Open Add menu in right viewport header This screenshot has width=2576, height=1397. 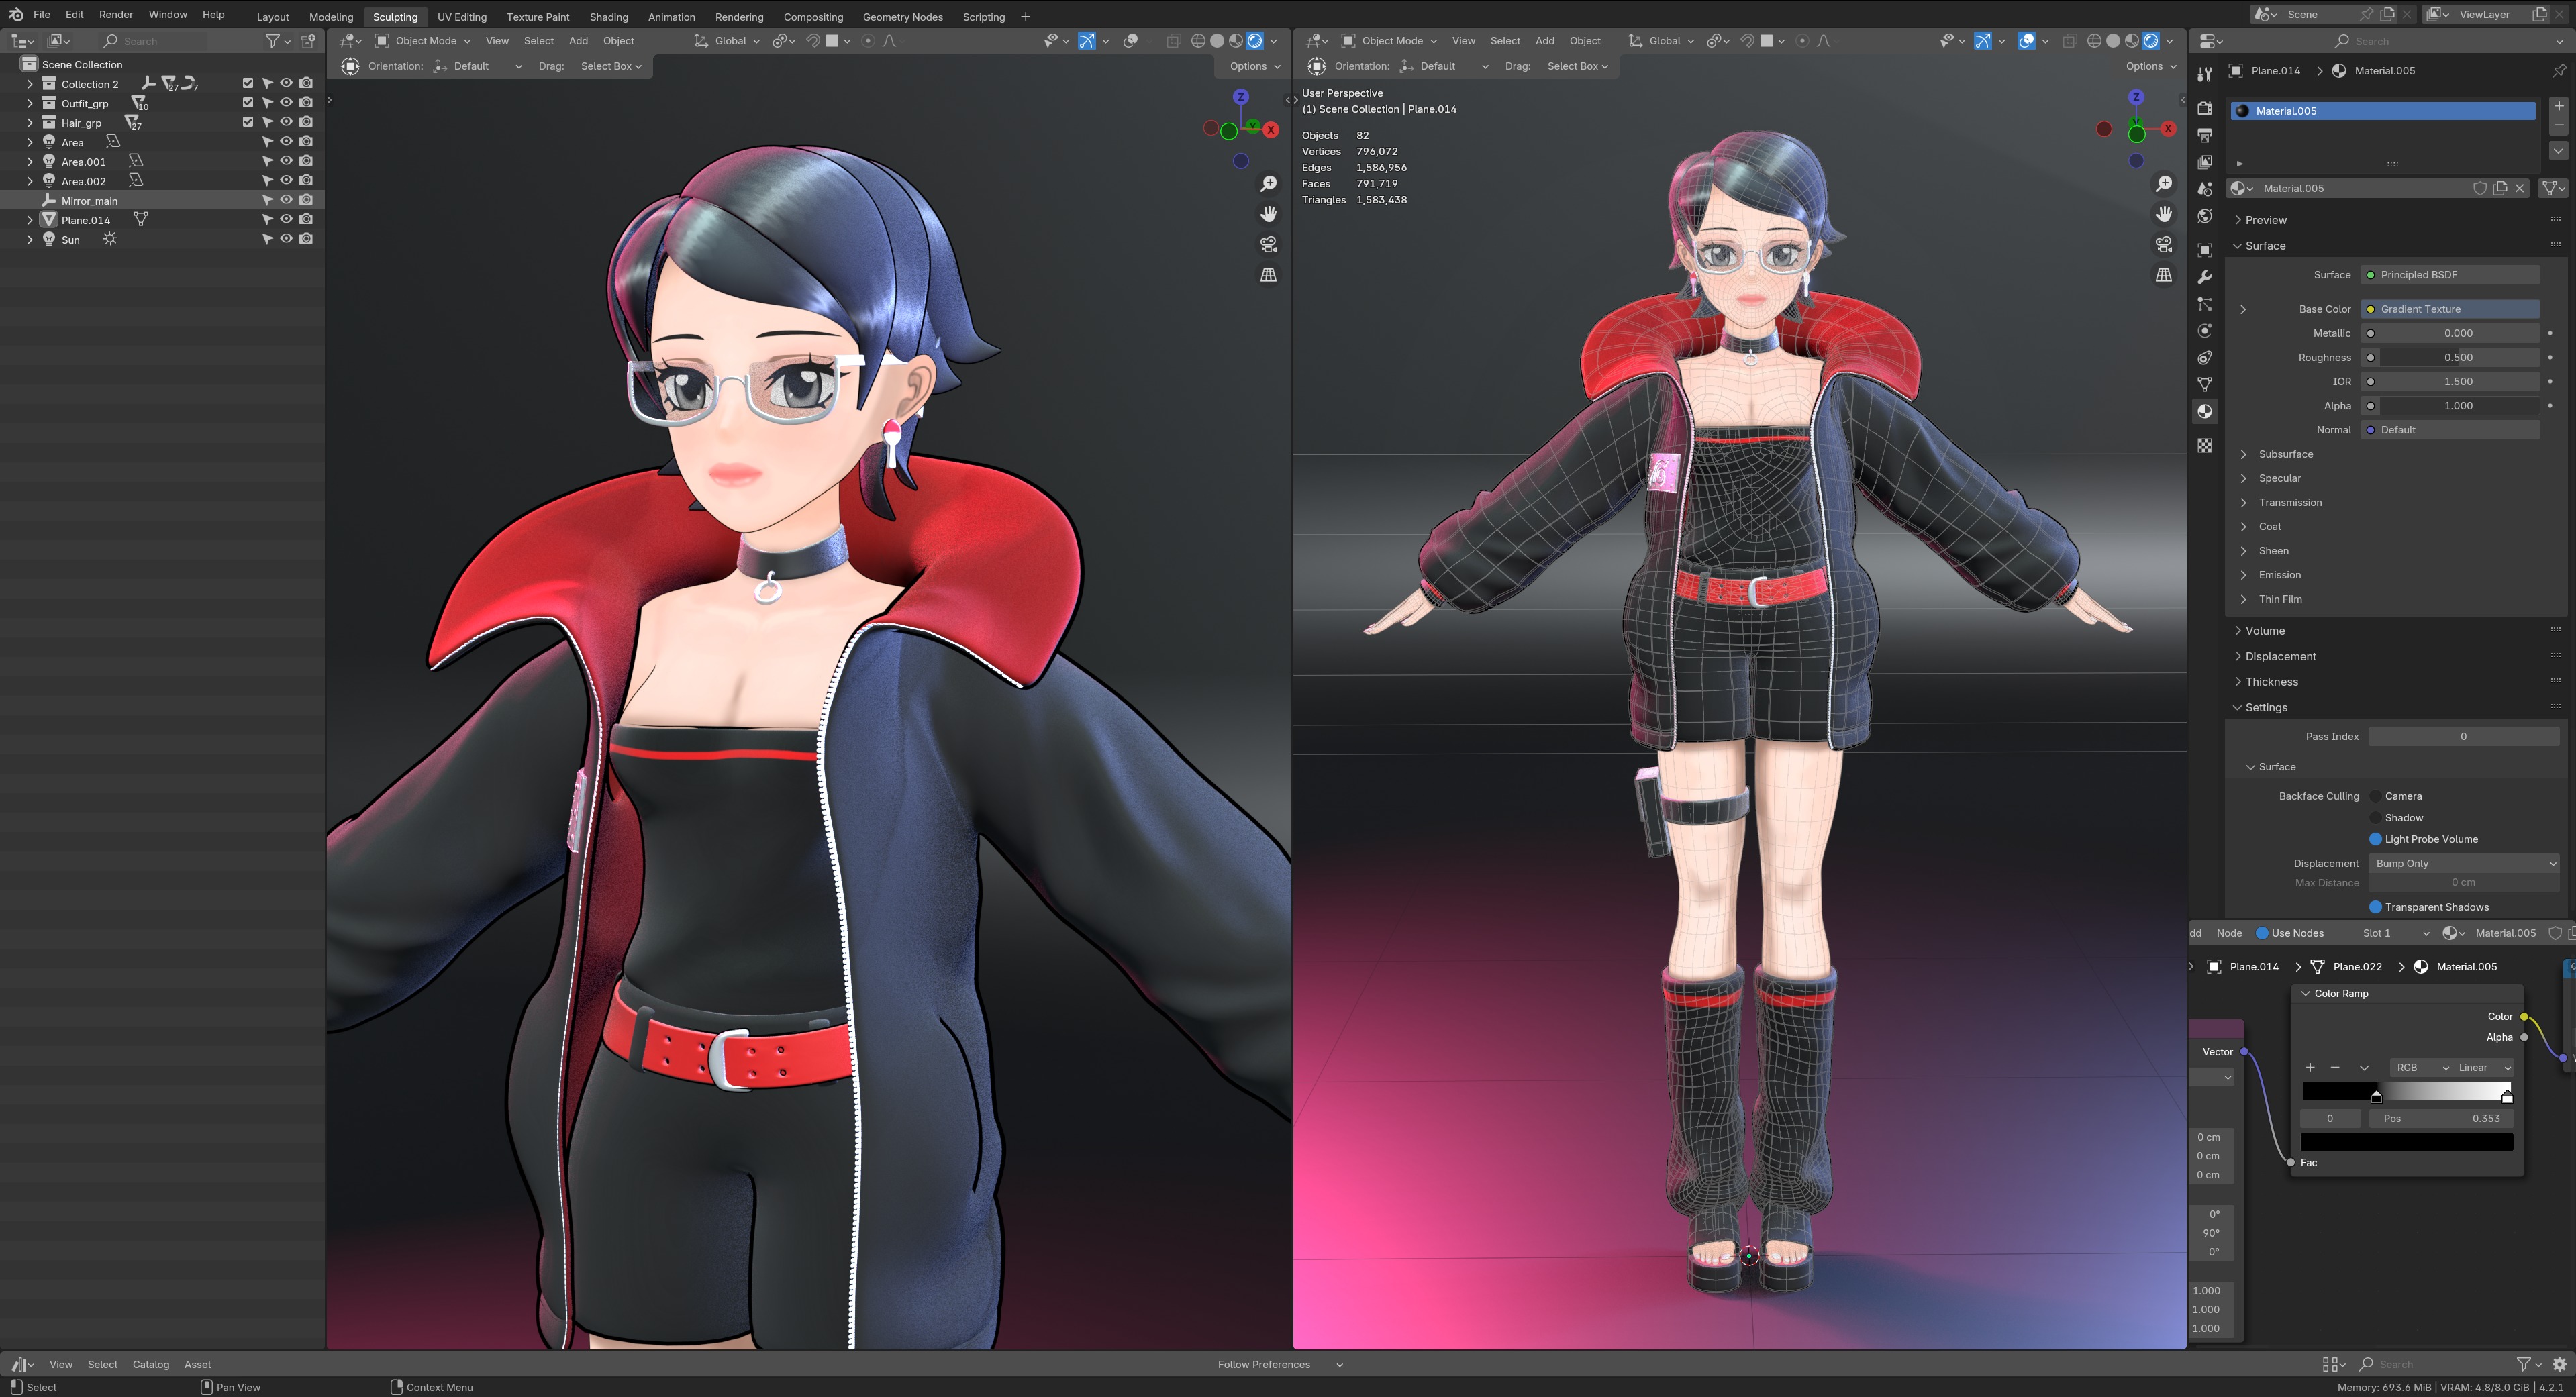point(1544,41)
